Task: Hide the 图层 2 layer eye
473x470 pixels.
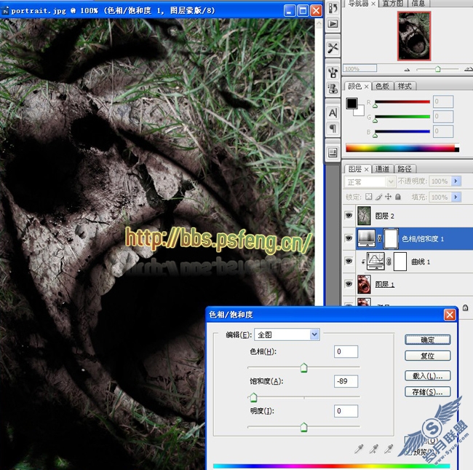Action: [x=349, y=216]
